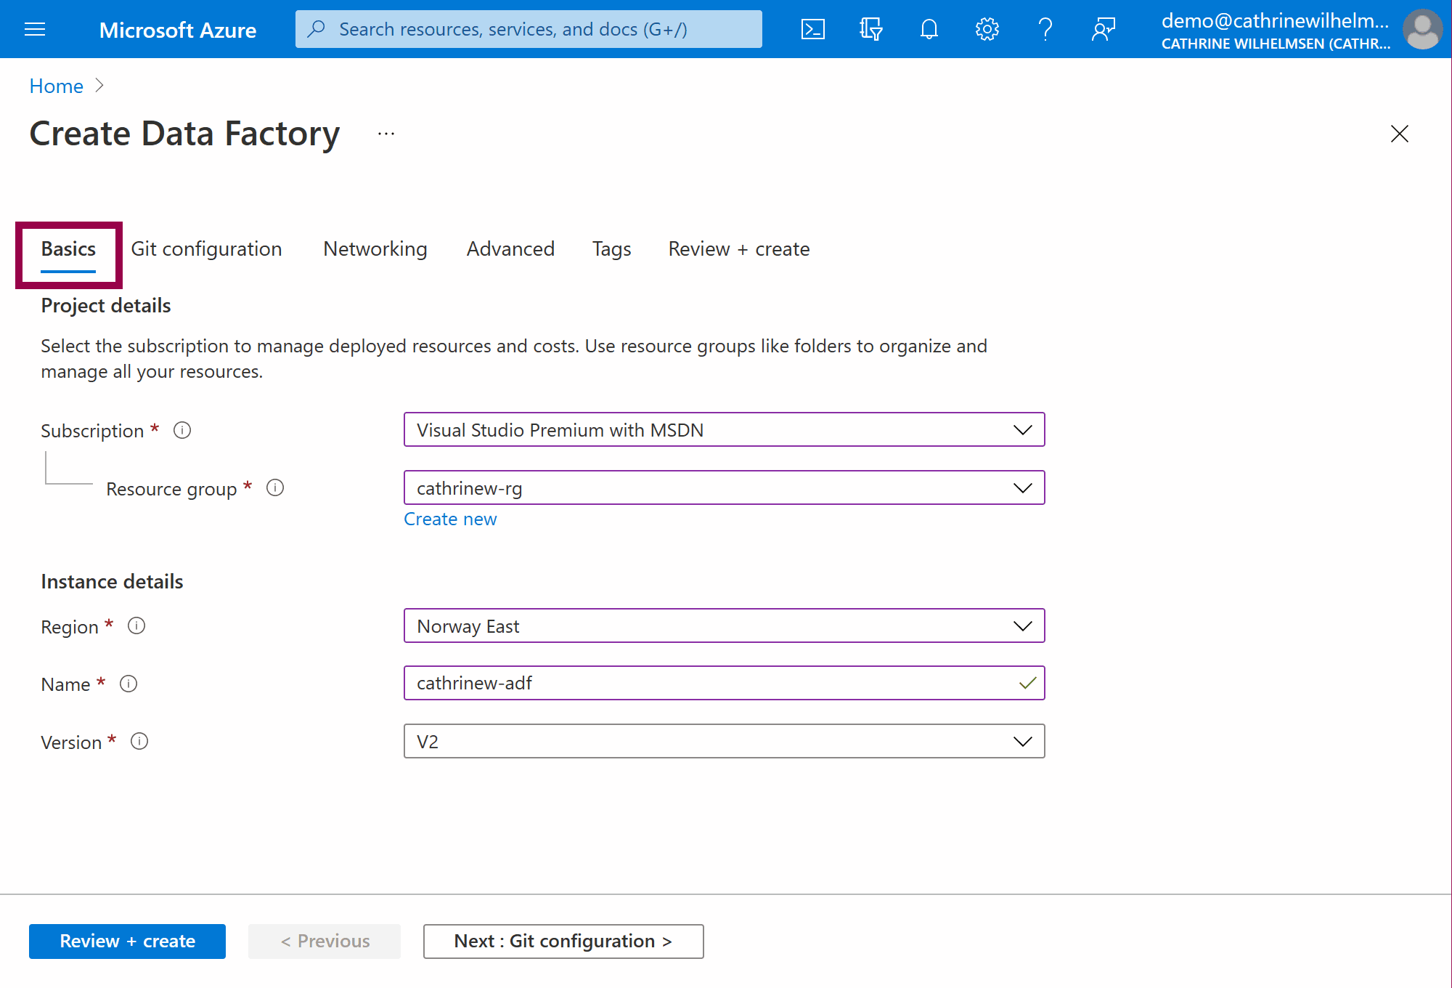The image size is (1452, 988).
Task: Click the Name field containing cathrinew-adf
Action: coord(711,683)
